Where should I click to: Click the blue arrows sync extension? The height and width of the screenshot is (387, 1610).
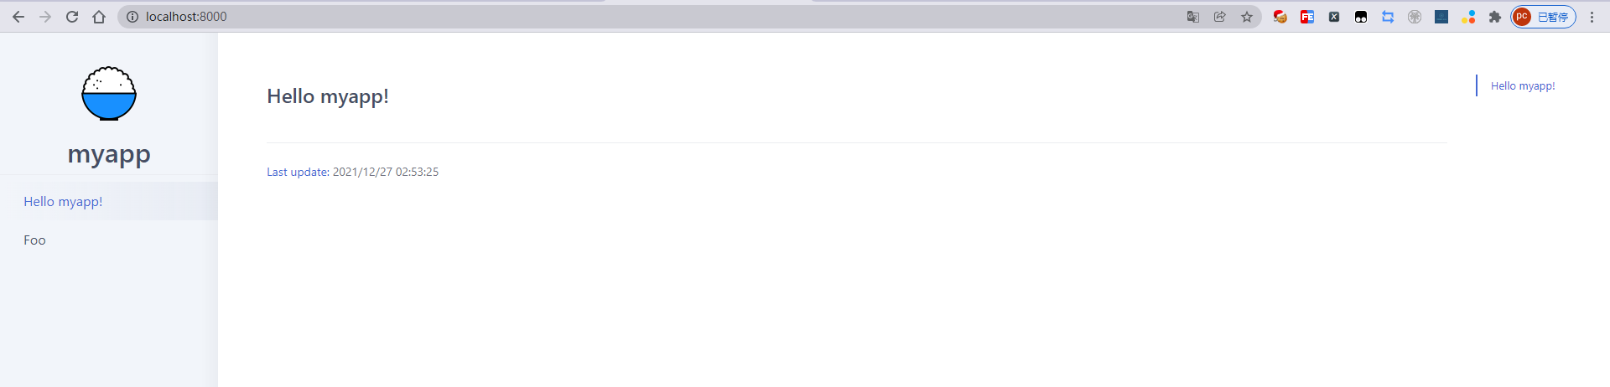pyautogui.click(x=1388, y=17)
